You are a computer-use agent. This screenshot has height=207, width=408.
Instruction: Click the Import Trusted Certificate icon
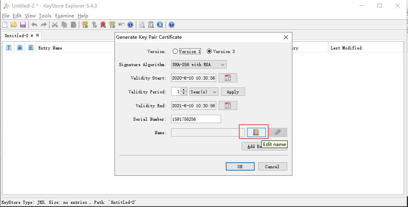pyautogui.click(x=103, y=25)
